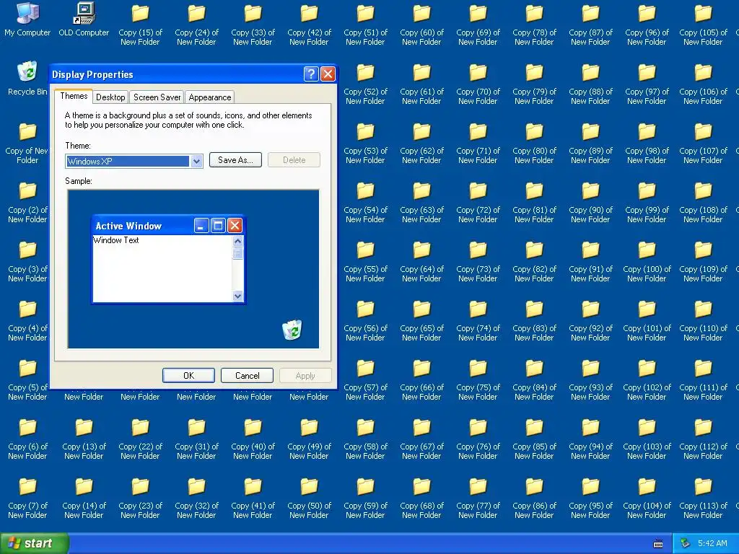Select the Copy (94) of New Folder icon

tap(590, 439)
